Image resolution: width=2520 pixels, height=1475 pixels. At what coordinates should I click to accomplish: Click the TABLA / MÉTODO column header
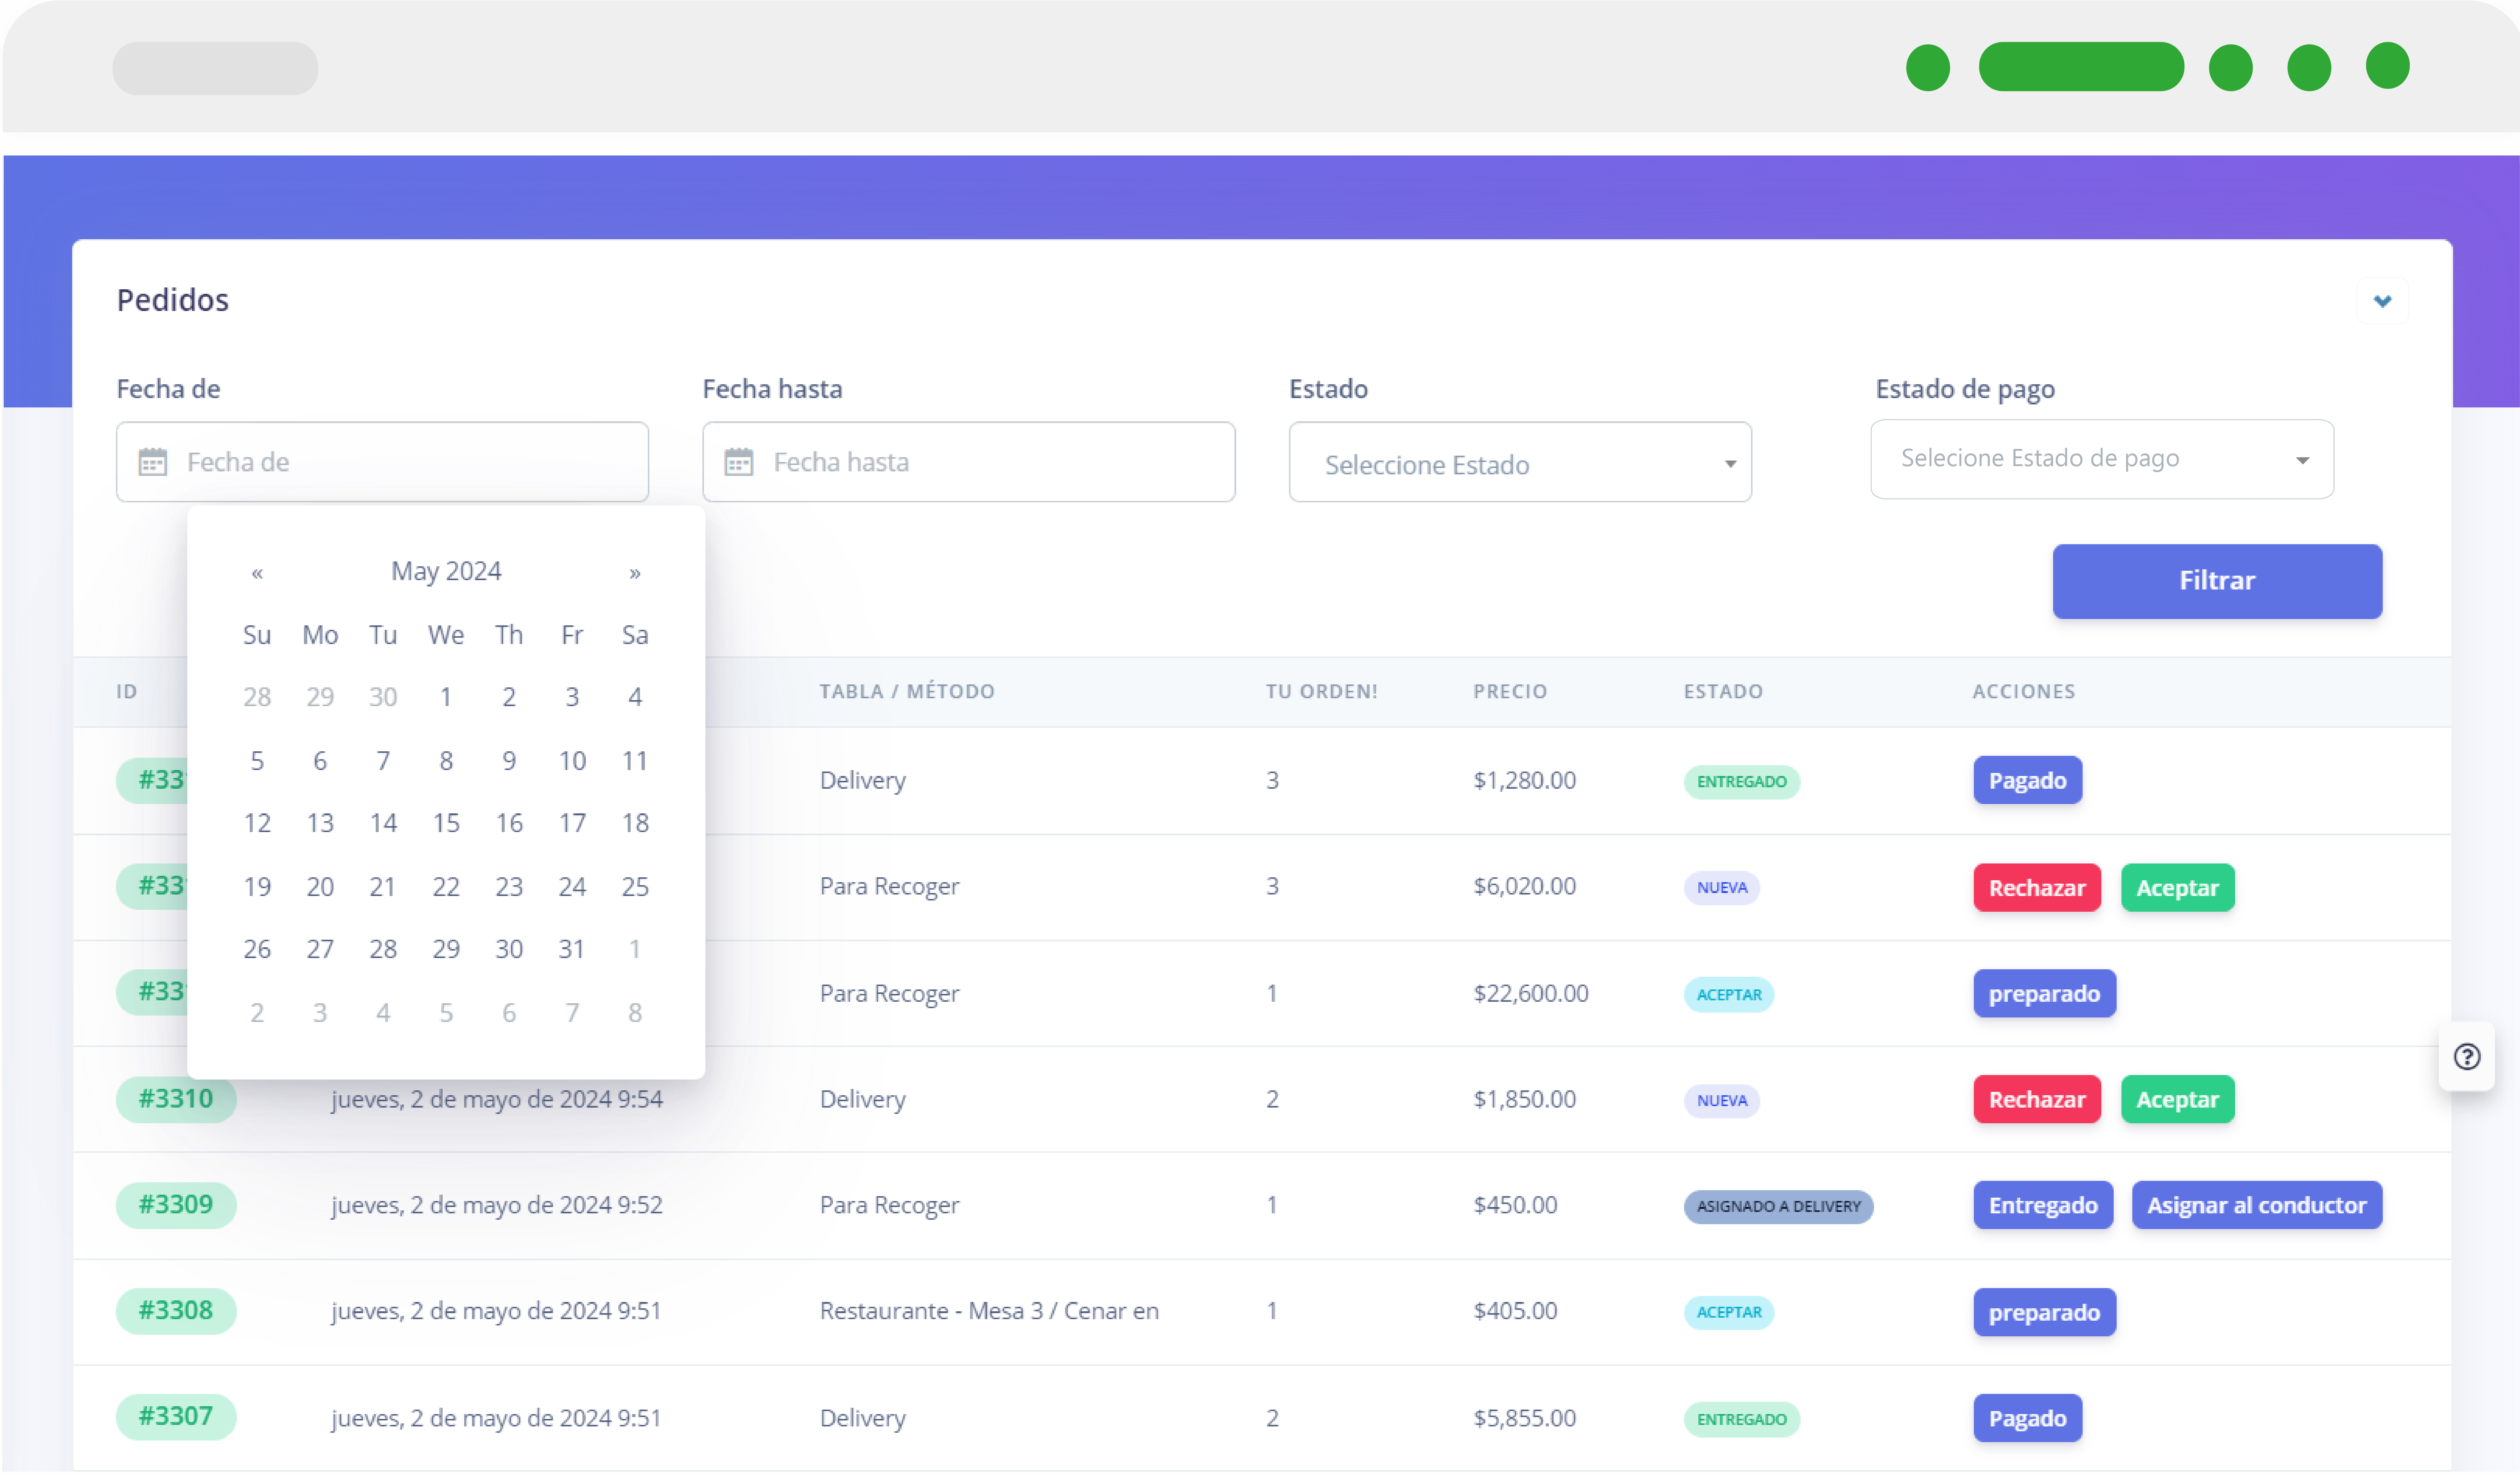coord(907,692)
